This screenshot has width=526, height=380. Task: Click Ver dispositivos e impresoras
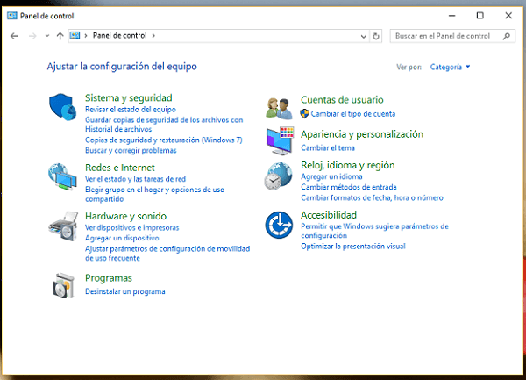click(x=131, y=227)
